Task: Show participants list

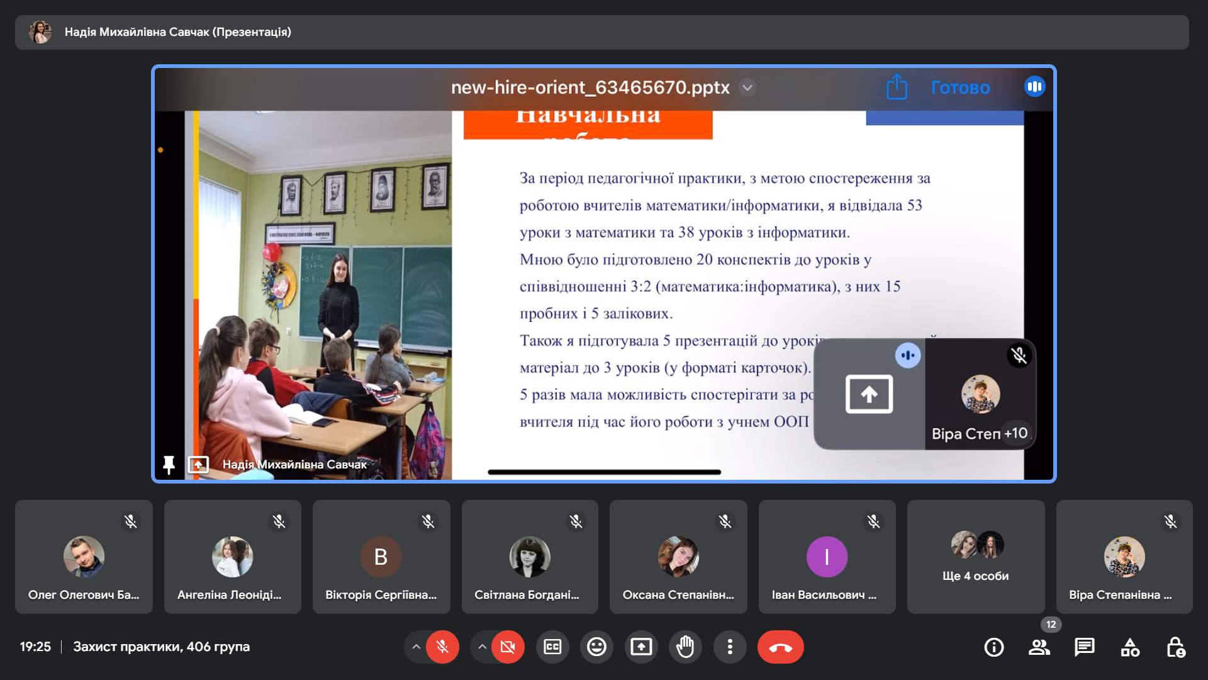Action: [x=1039, y=647]
